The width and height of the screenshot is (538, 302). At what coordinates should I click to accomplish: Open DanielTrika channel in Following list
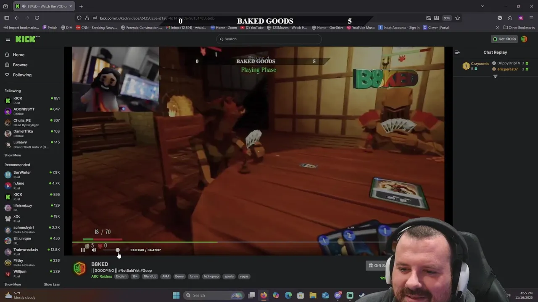32,133
